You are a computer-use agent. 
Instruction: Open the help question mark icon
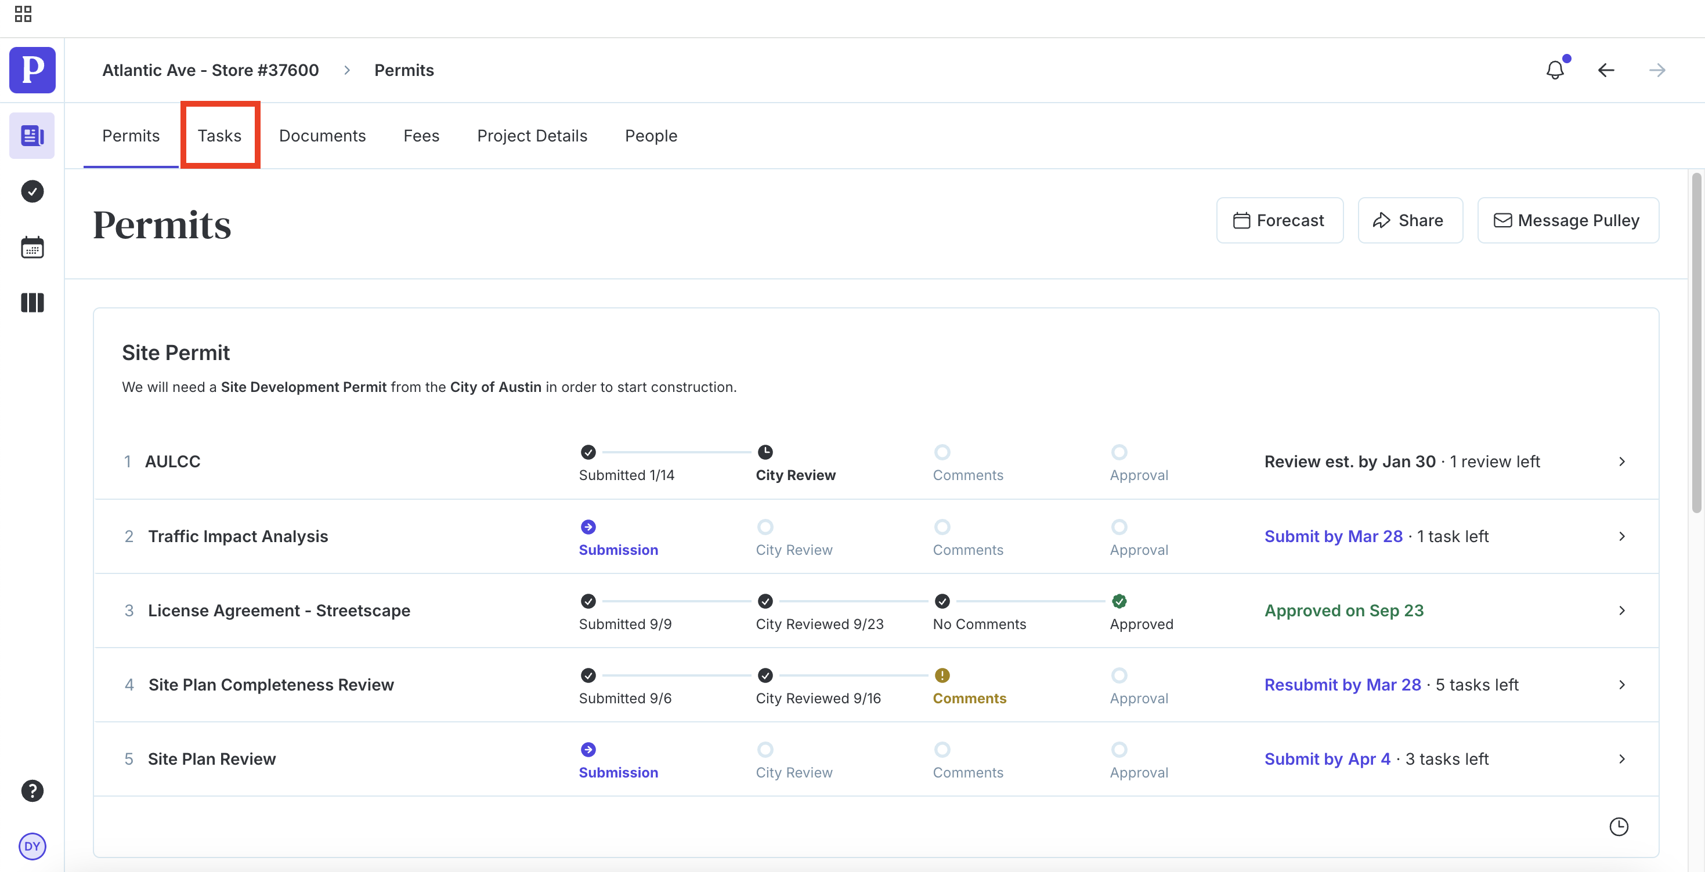click(x=32, y=791)
